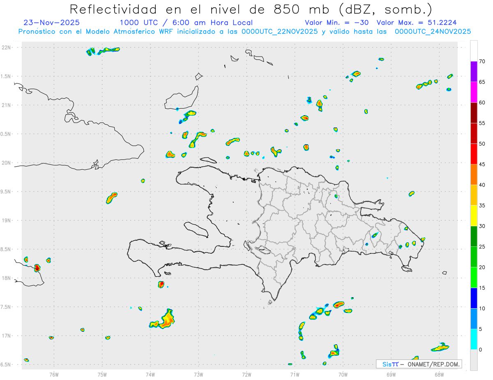Click the "Valor Max. = 51.2224" text
The image size is (493, 380).
pyautogui.click(x=416, y=23)
